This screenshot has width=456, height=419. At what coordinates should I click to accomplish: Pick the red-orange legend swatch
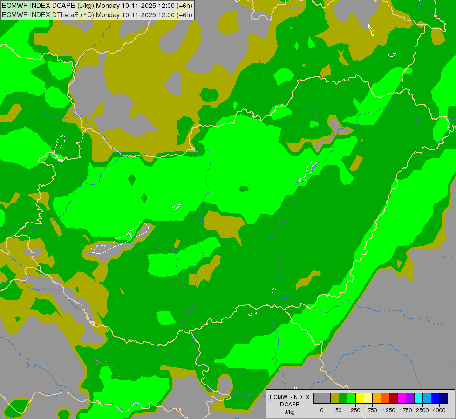click(x=385, y=398)
